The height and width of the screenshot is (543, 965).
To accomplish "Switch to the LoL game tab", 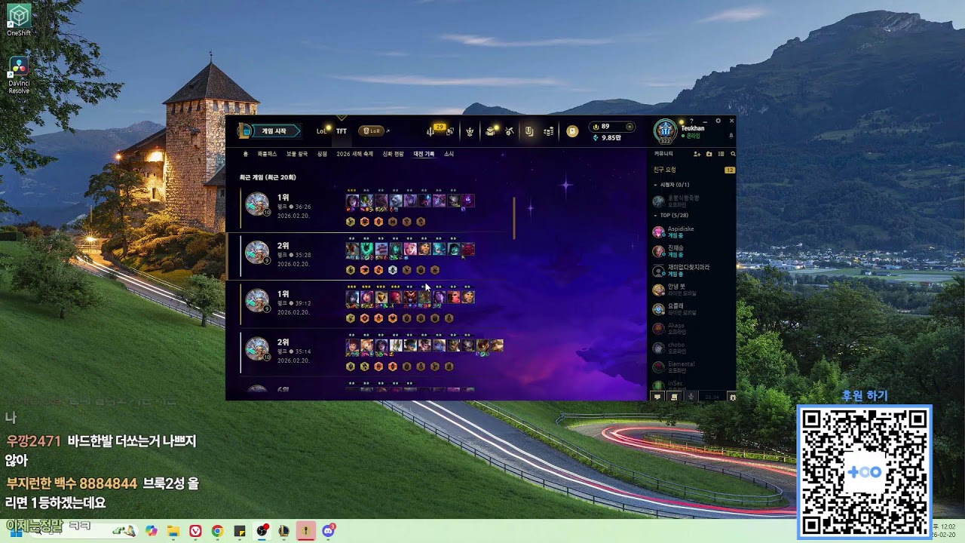I will (321, 131).
